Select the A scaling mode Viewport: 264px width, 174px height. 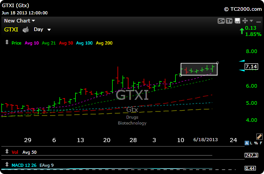click(247, 143)
